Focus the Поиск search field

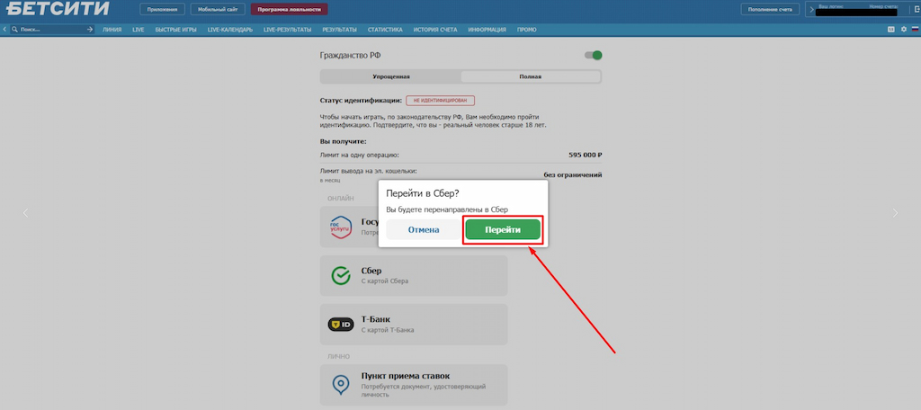tap(51, 29)
